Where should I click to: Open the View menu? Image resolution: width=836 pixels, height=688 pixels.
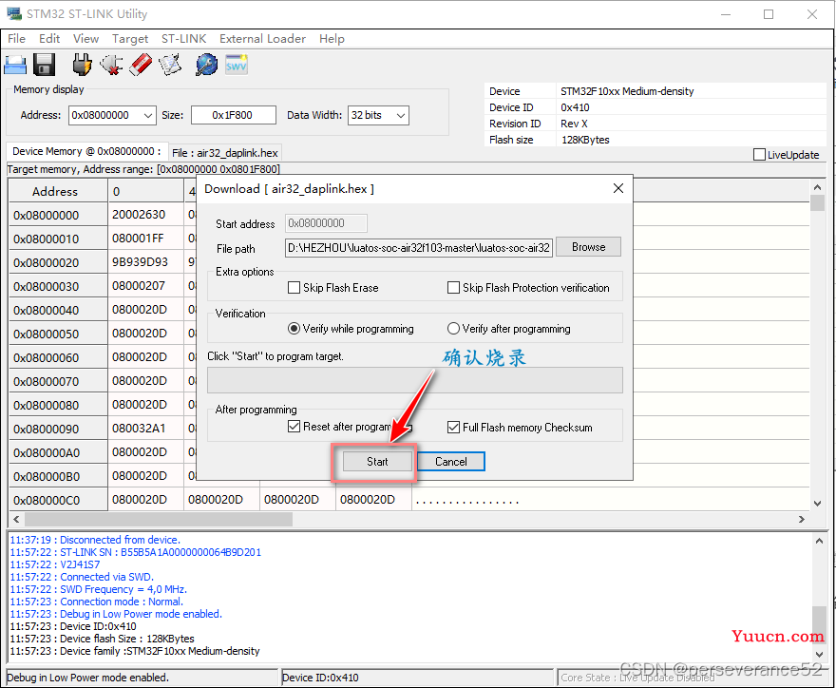(85, 39)
